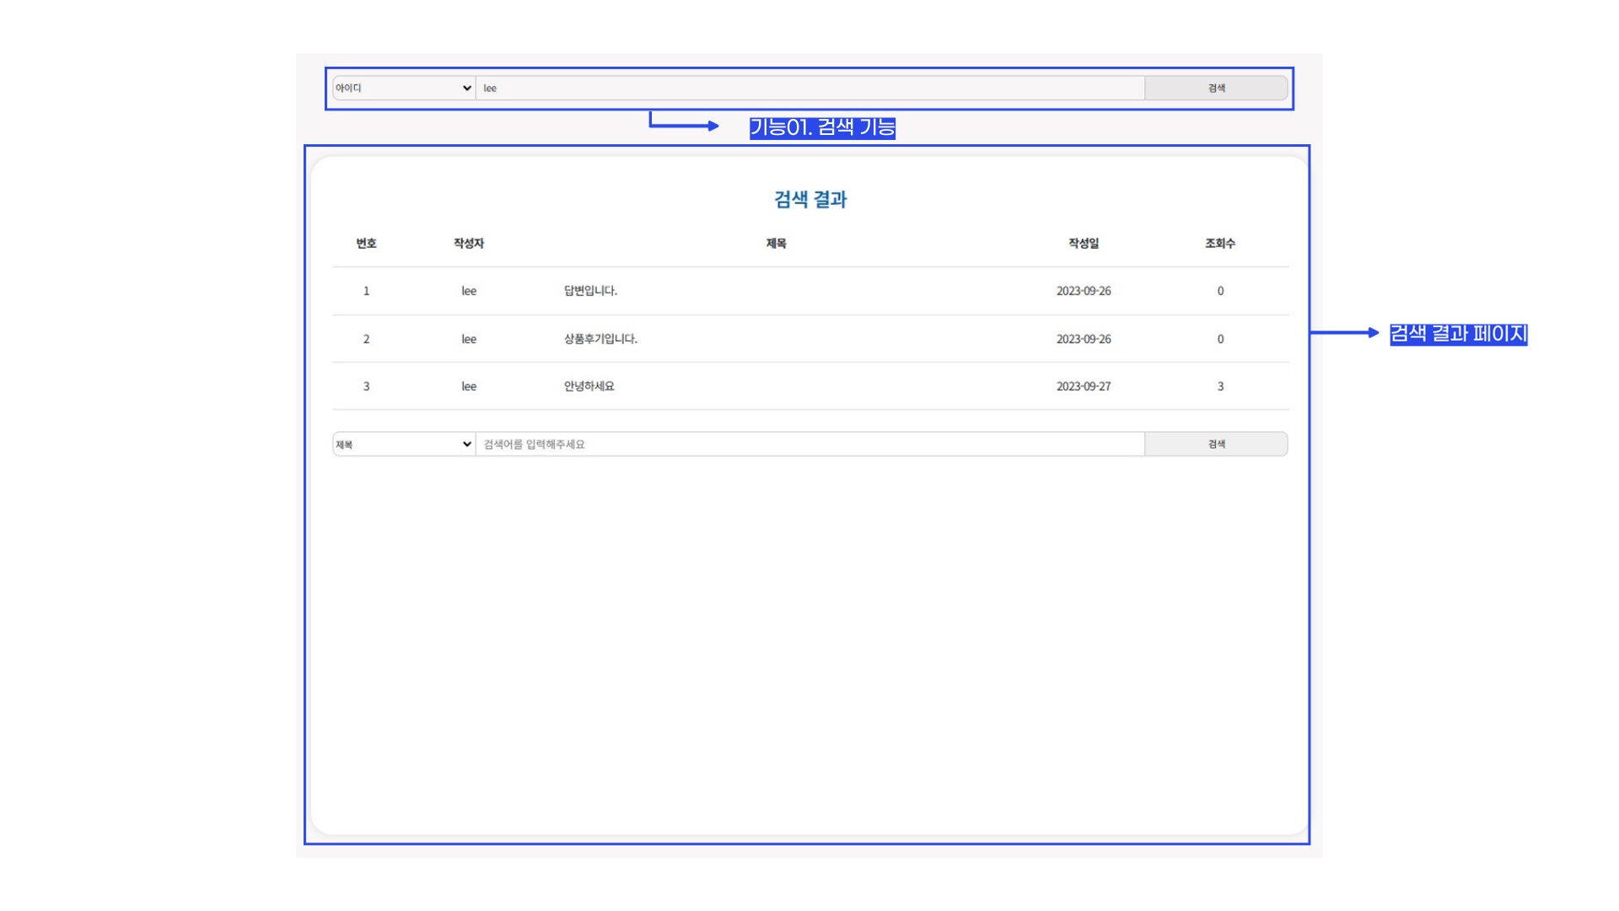1619x911 pixels.
Task: Open the post titled '상품후기입니다.'
Action: pyautogui.click(x=600, y=338)
